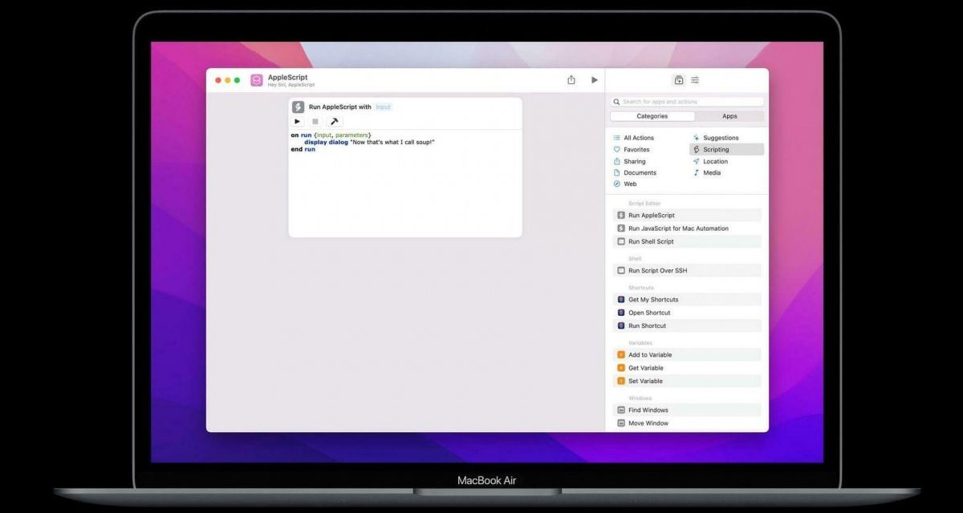Viewport: 963px width, 513px height.
Task: Select the Categories tab
Action: point(652,116)
